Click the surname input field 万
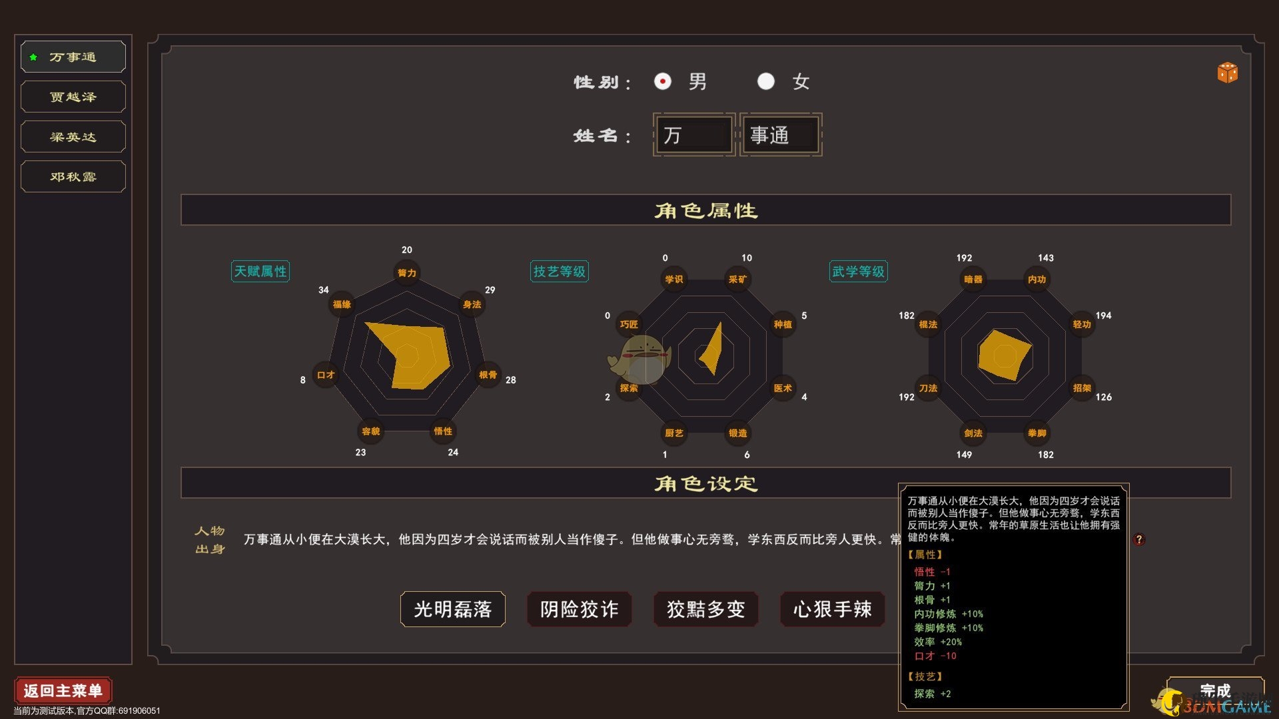The image size is (1279, 719). pos(694,135)
